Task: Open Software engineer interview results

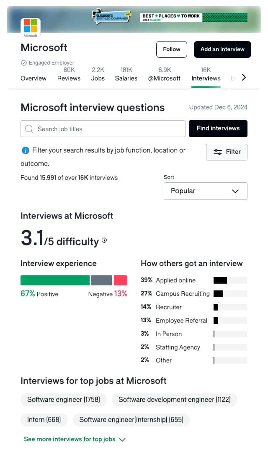Action: (63, 399)
